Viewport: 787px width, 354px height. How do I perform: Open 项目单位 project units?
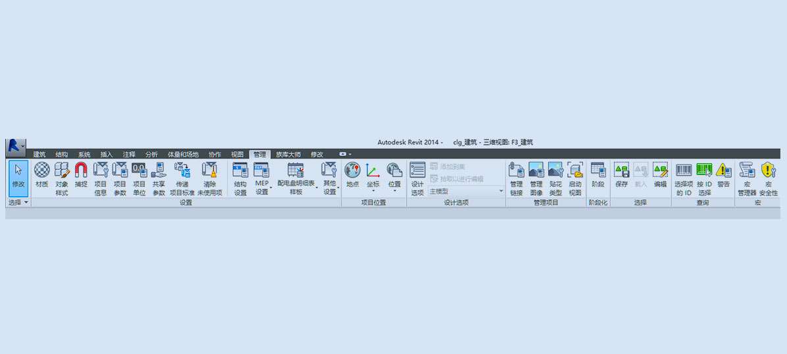(x=139, y=179)
